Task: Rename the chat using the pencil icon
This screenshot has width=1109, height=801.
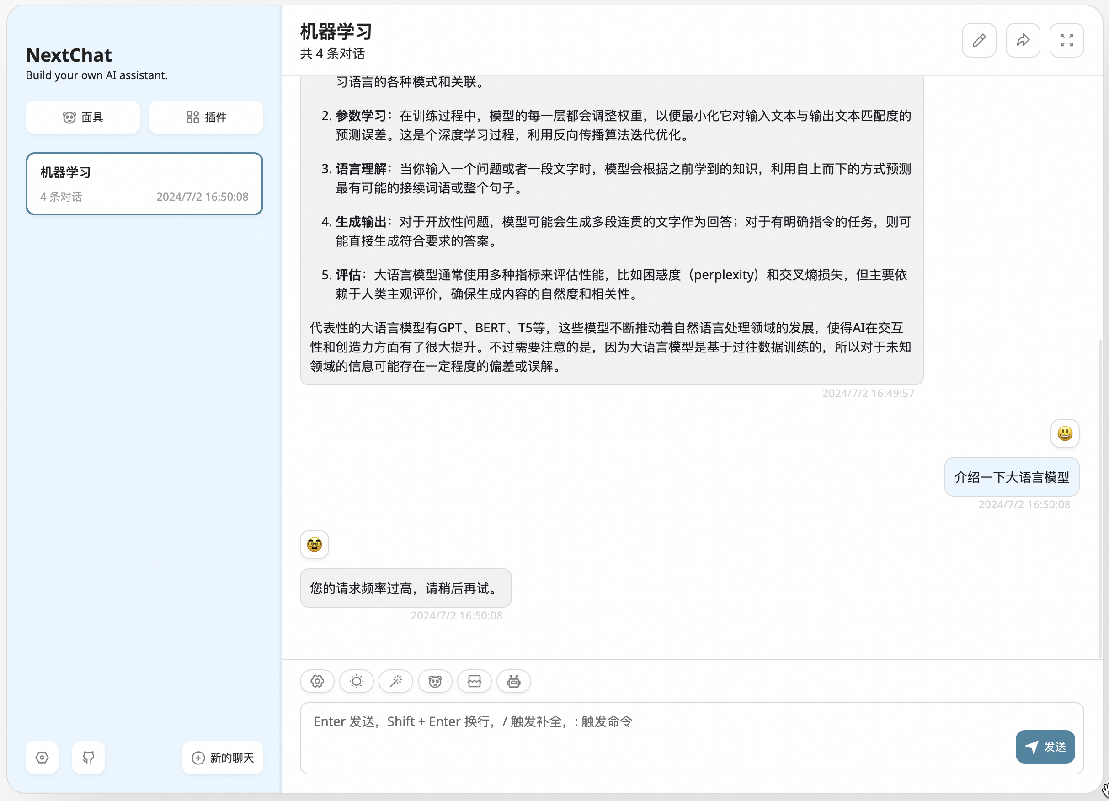Action: tap(979, 40)
